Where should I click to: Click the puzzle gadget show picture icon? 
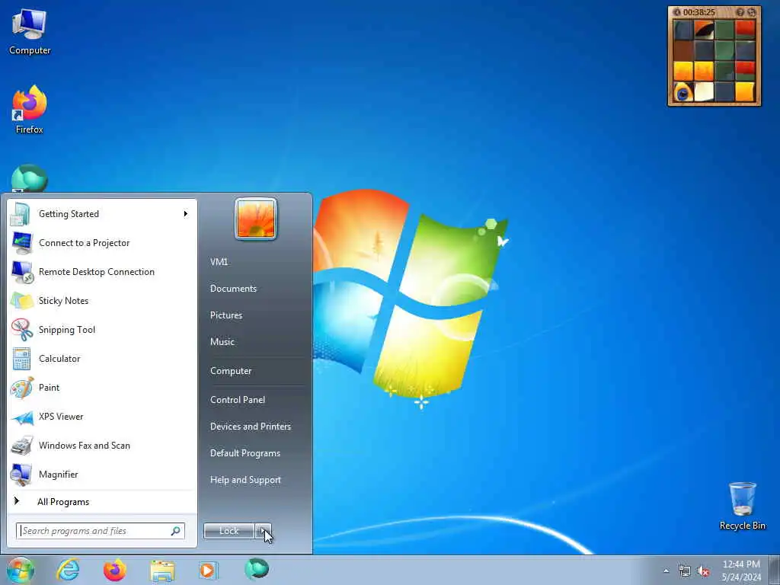coord(740,12)
